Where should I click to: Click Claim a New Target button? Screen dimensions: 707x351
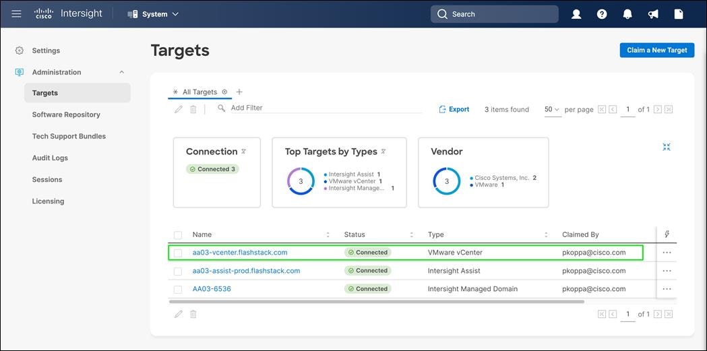coord(657,50)
